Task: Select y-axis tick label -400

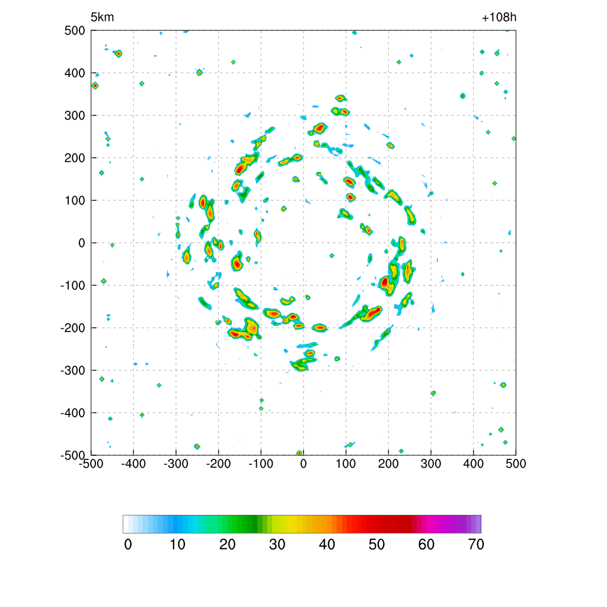Action: 73,413
